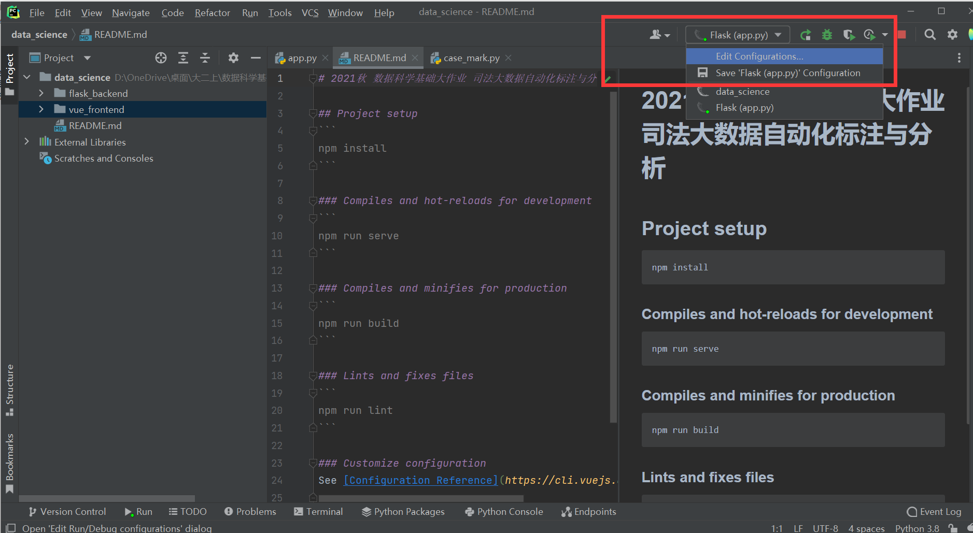Select opened file in Project view
Image resolution: width=973 pixels, height=533 pixels.
click(x=161, y=57)
